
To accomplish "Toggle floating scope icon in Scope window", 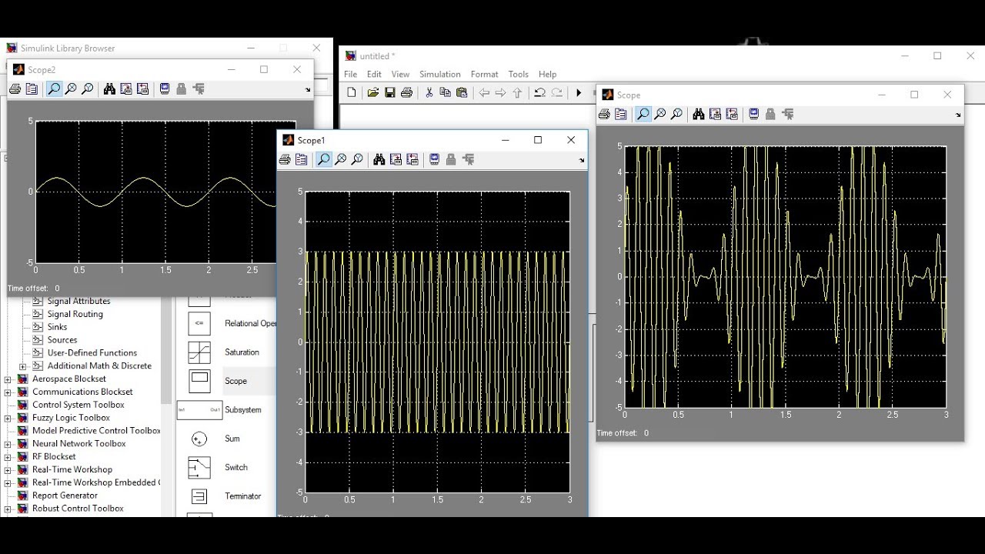I will click(x=754, y=114).
